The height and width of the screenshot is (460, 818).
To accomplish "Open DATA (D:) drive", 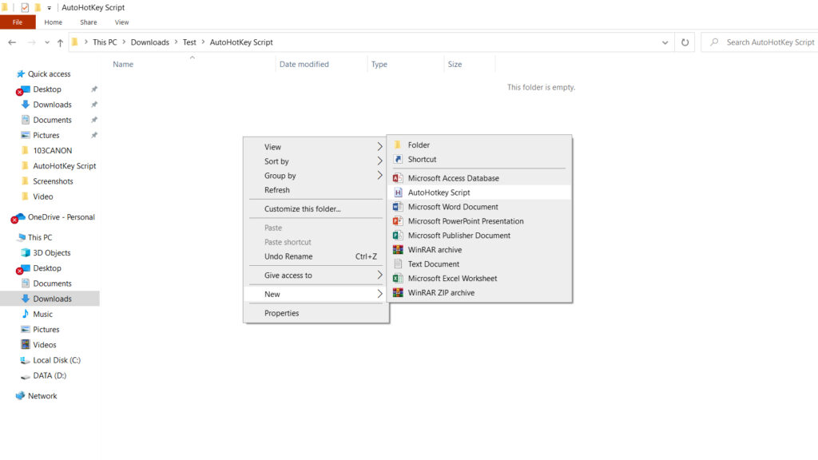I will click(50, 375).
